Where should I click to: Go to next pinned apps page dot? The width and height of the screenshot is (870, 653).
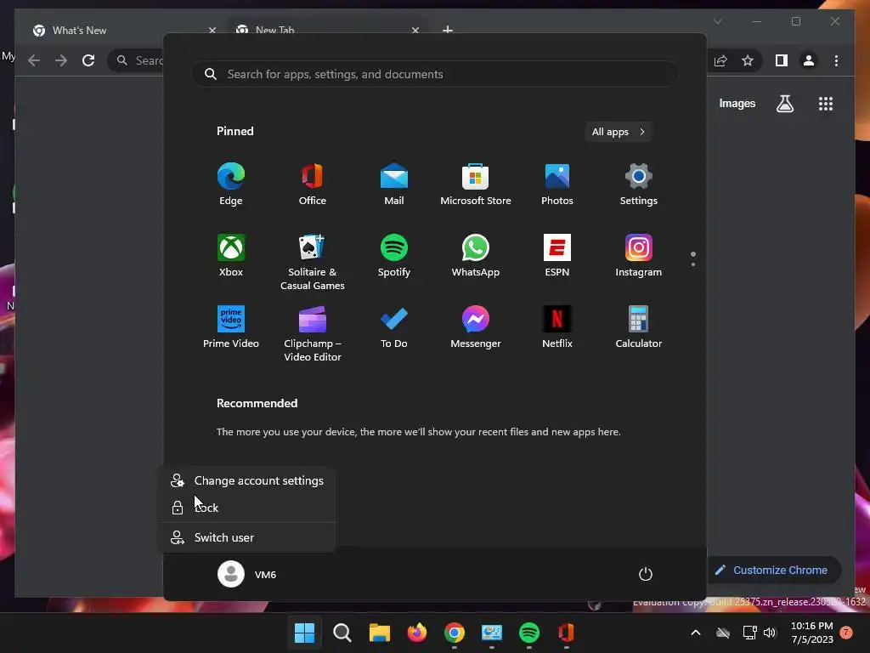click(693, 264)
